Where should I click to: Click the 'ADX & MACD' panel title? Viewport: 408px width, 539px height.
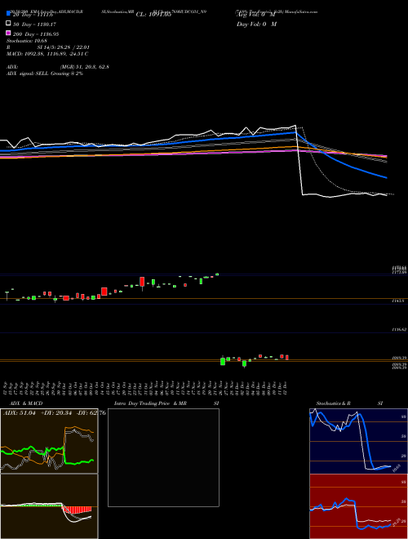[x=26, y=403]
